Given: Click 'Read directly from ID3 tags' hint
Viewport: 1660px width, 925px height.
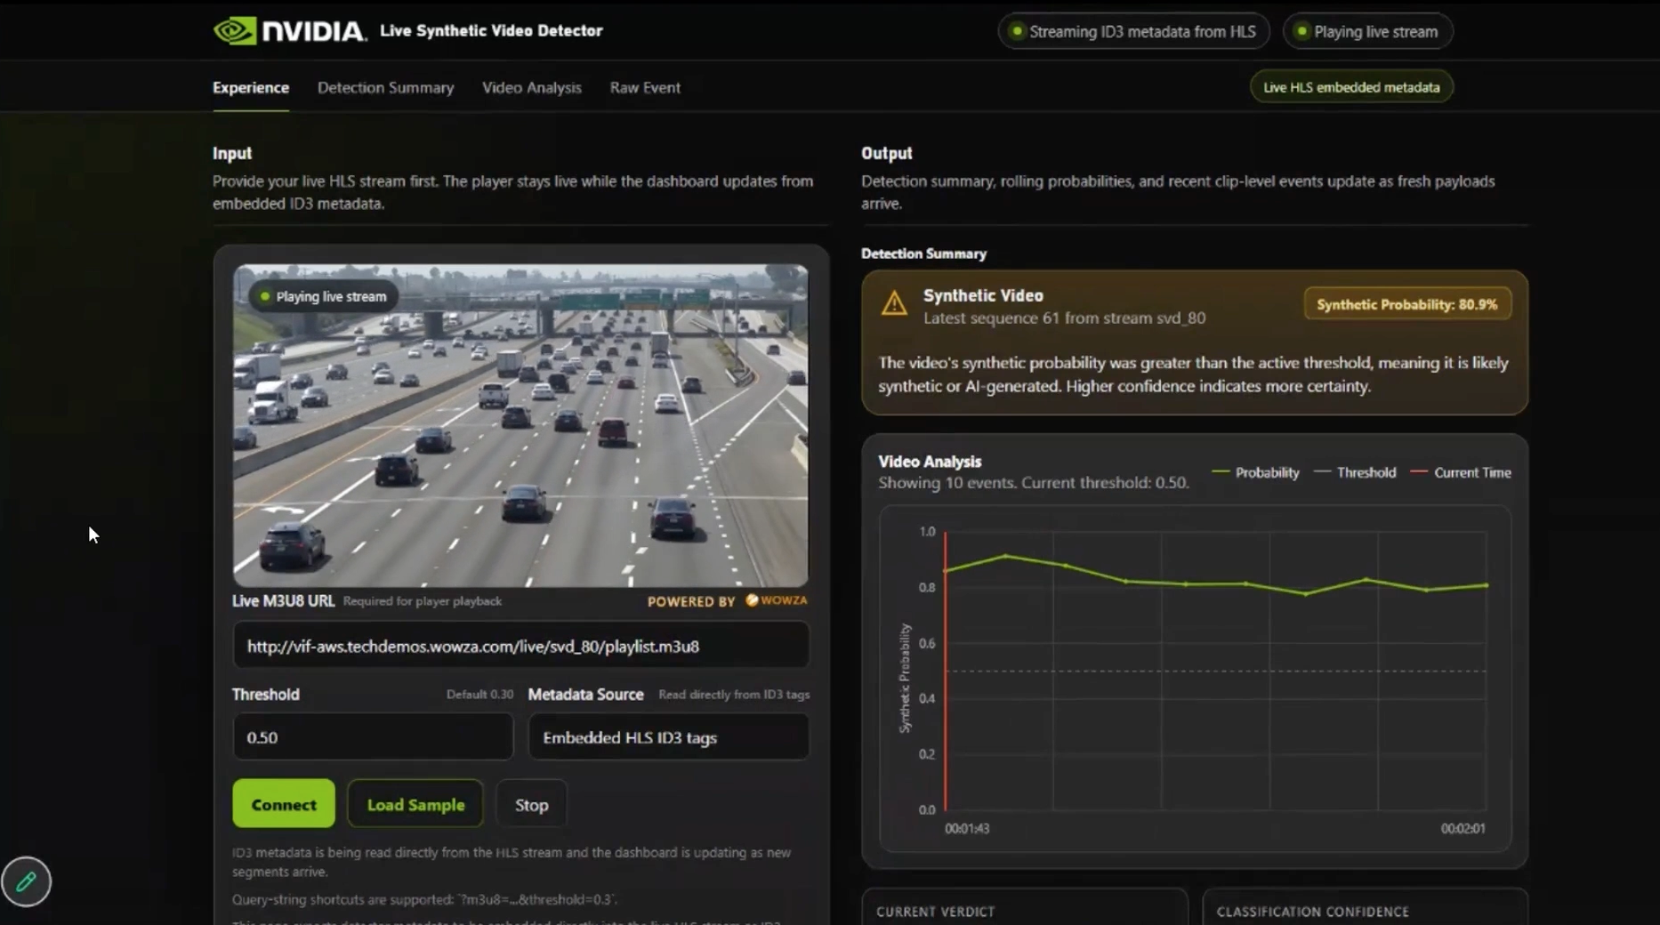Looking at the screenshot, I should (x=734, y=694).
